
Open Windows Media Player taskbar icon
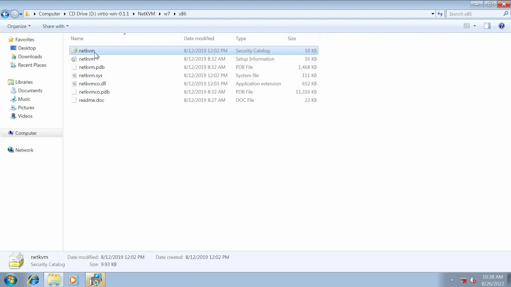pyautogui.click(x=73, y=280)
